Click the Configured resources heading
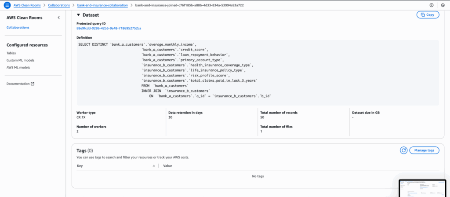 (27, 45)
